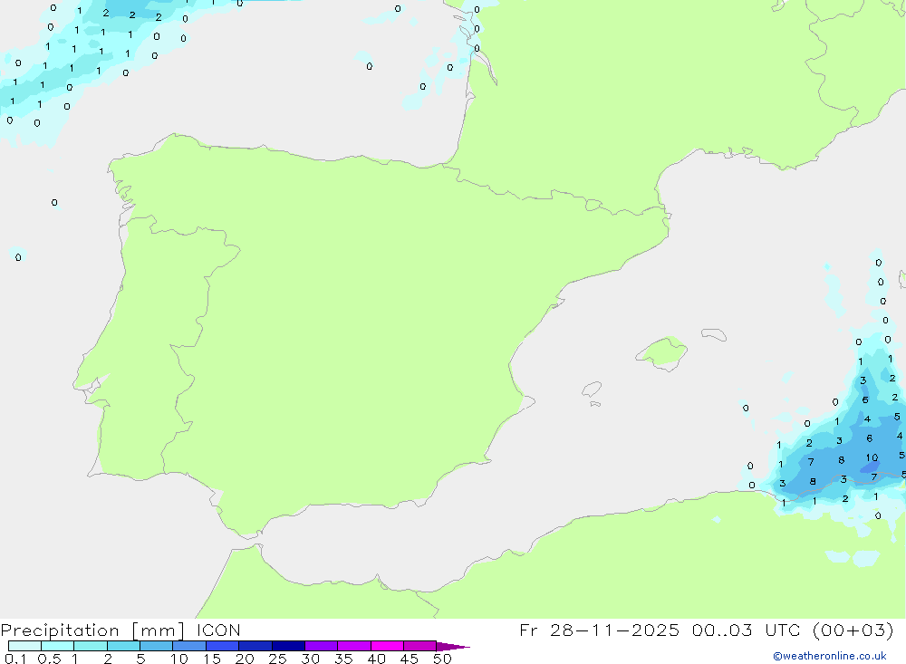The height and width of the screenshot is (664, 906).
Task: Click the '10' rainfall value on the map
Action: pos(872,457)
